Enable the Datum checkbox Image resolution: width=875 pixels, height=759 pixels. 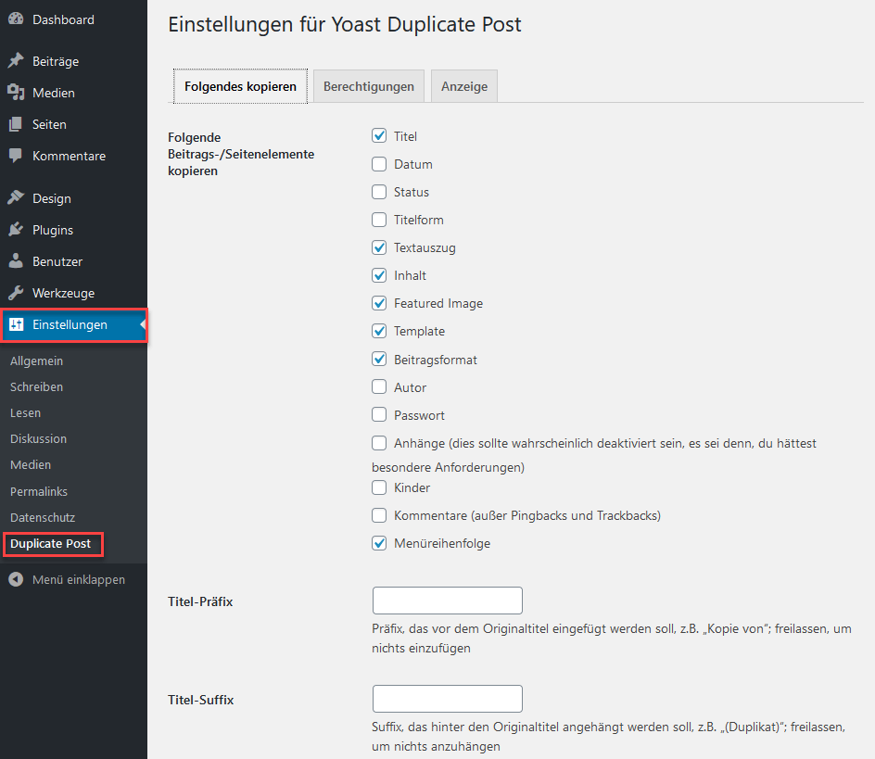379,163
